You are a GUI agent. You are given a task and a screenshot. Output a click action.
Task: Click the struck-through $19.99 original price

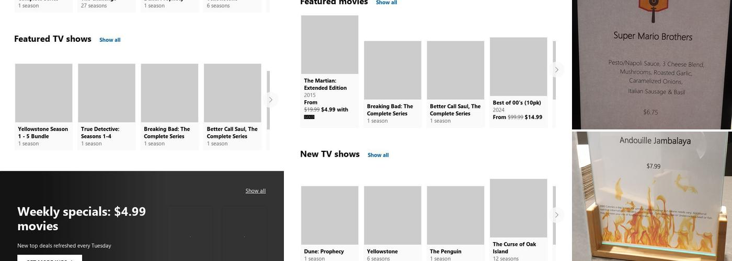[312, 110]
